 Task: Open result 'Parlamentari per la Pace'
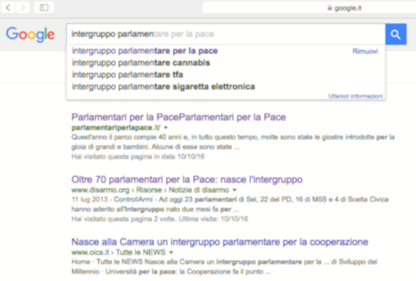tap(179, 117)
